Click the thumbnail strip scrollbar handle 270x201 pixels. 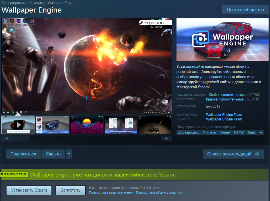[x=21, y=139]
